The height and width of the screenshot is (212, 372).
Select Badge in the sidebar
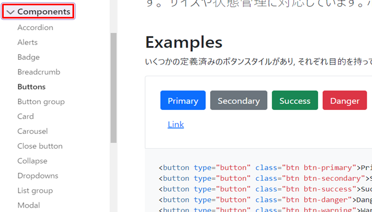(29, 57)
